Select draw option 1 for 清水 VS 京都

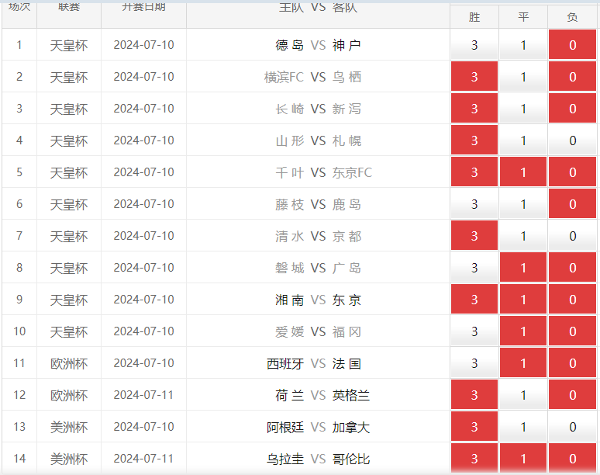[523, 236]
